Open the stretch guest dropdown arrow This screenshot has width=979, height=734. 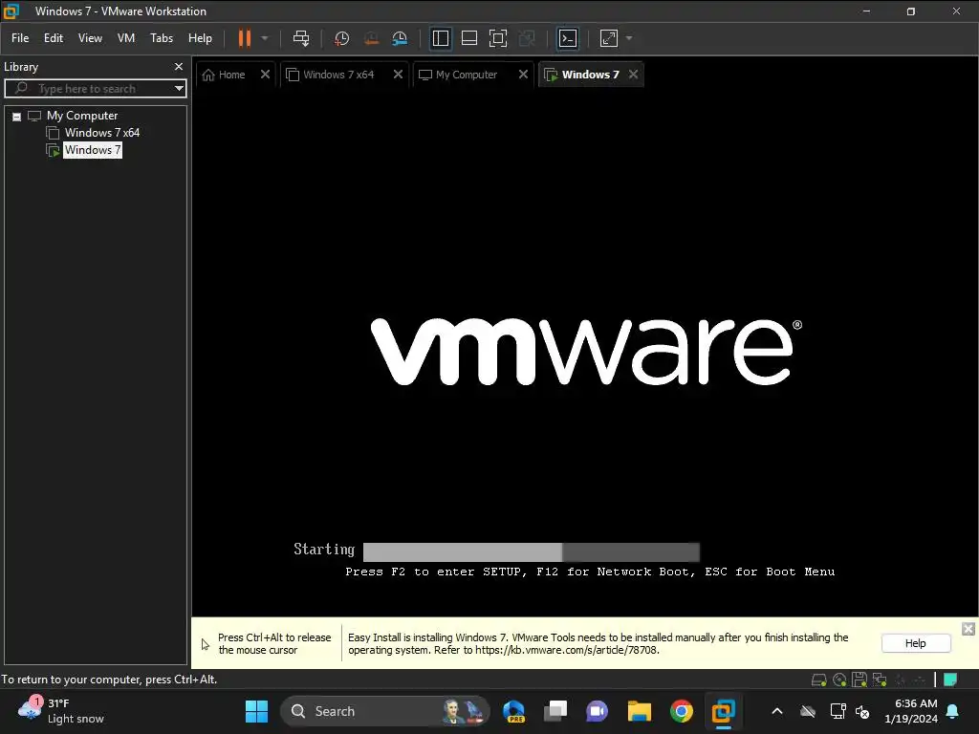point(629,38)
